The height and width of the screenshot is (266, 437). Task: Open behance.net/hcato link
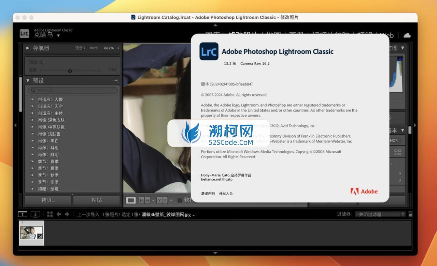pyautogui.click(x=216, y=179)
